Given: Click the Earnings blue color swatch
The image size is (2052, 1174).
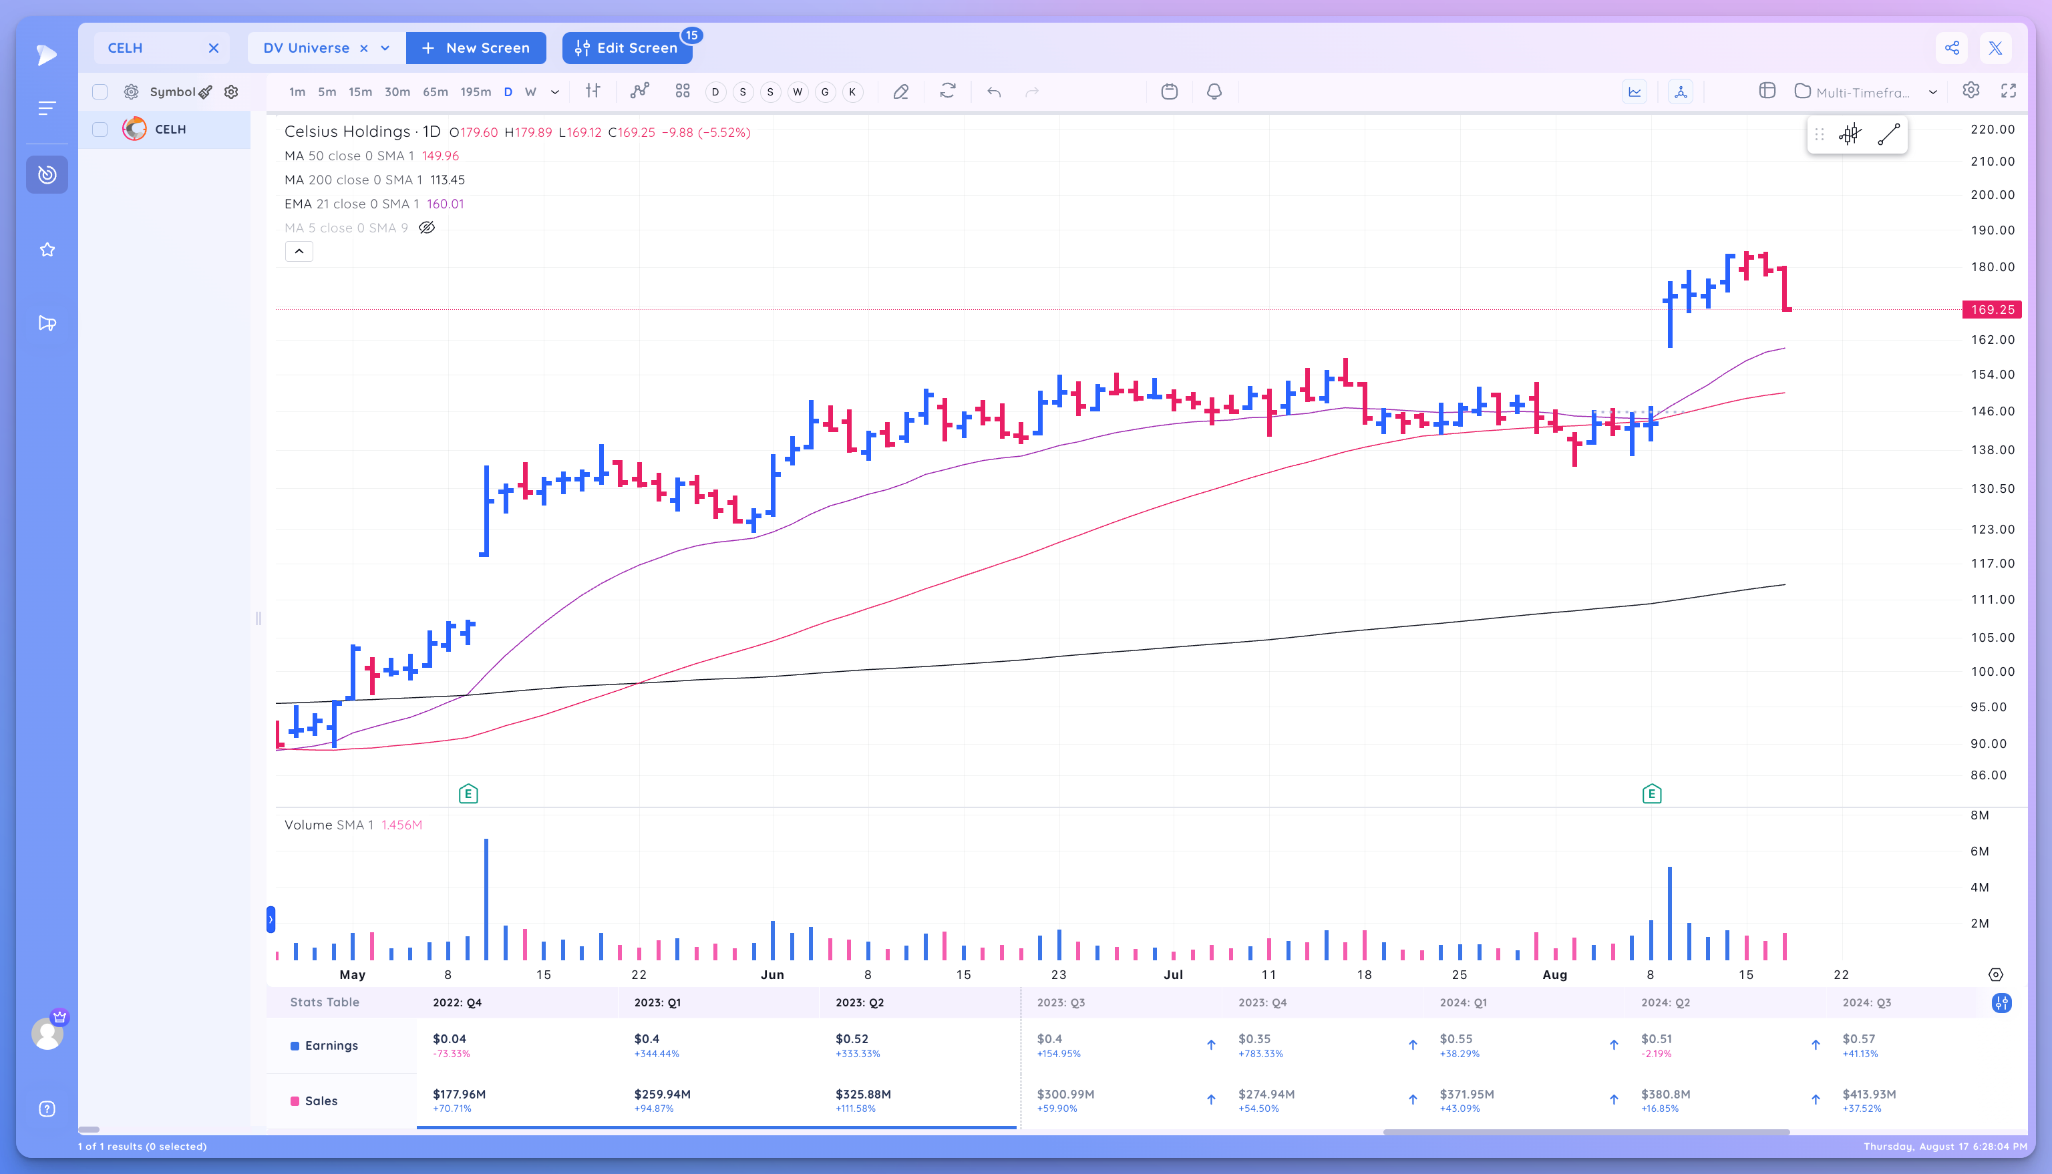Looking at the screenshot, I should (x=295, y=1045).
